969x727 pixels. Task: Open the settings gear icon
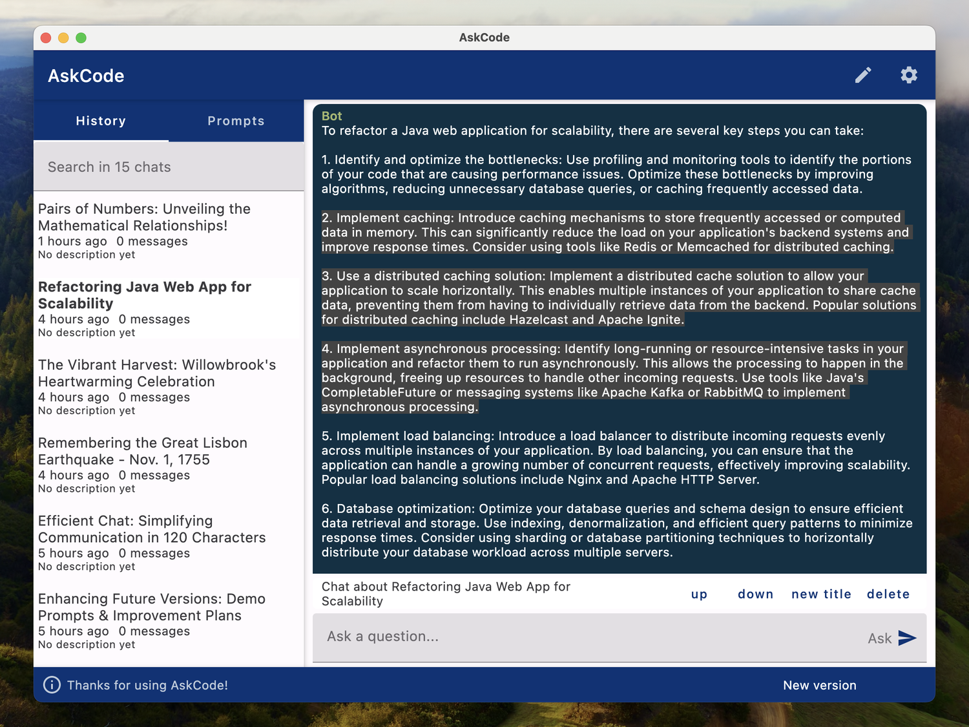click(x=909, y=75)
